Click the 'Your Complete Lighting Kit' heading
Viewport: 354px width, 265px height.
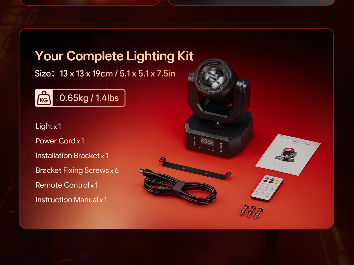point(114,56)
